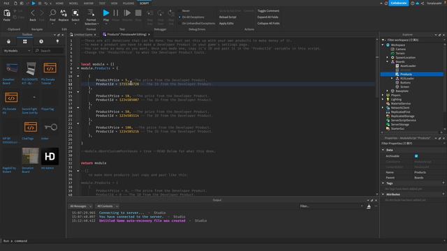This screenshot has height=251, width=447.
Task: Switch to the SCRIPT ribbon tab
Action: [145, 3]
